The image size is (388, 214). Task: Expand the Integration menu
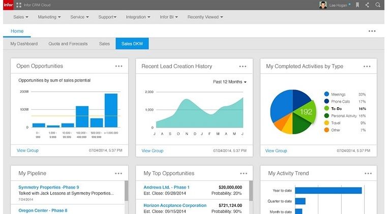[x=138, y=17]
